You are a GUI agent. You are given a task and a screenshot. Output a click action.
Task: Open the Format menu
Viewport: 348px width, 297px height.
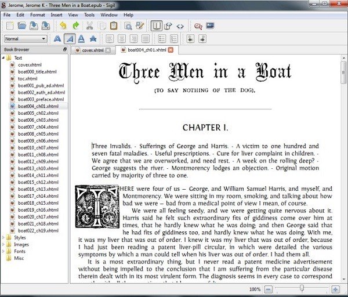click(38, 15)
